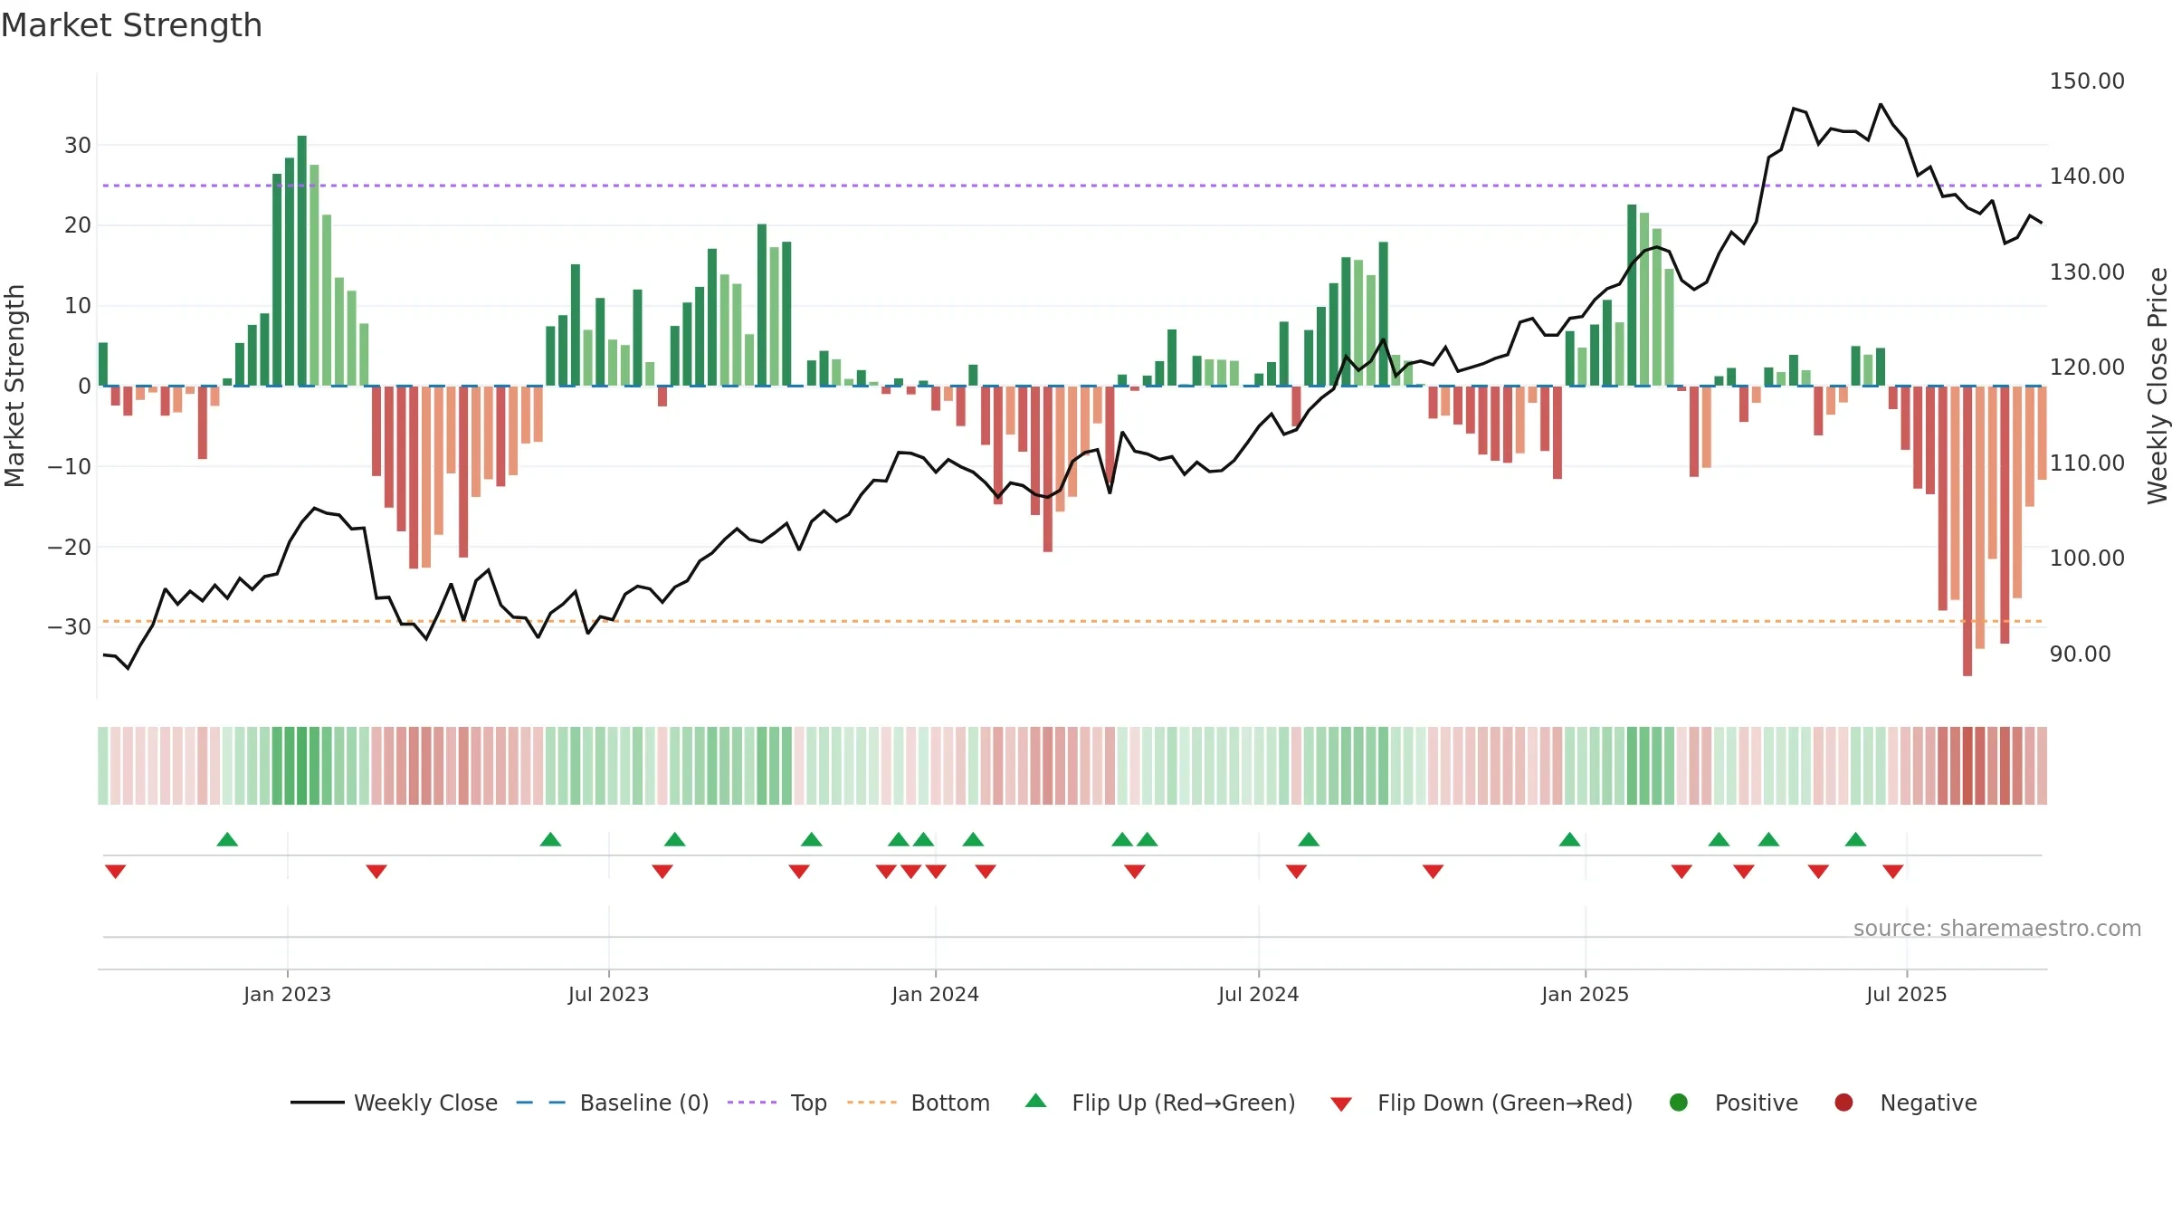Click the last Flip Down marker before Jul 2025
Image resolution: width=2172 pixels, height=1222 pixels.
[1893, 872]
